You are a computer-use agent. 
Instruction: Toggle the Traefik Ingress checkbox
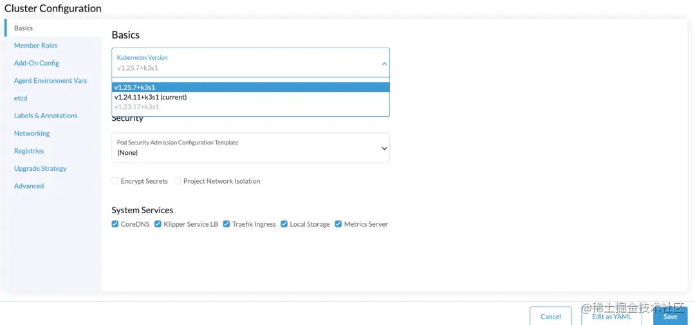[x=227, y=224]
